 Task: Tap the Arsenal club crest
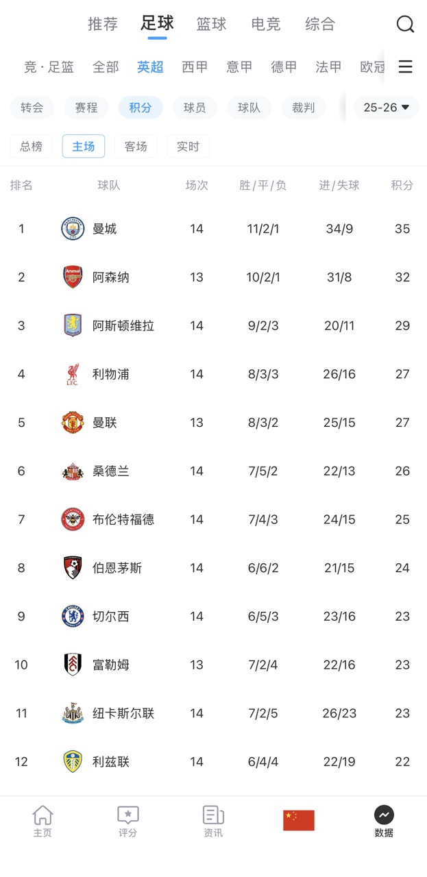[73, 277]
